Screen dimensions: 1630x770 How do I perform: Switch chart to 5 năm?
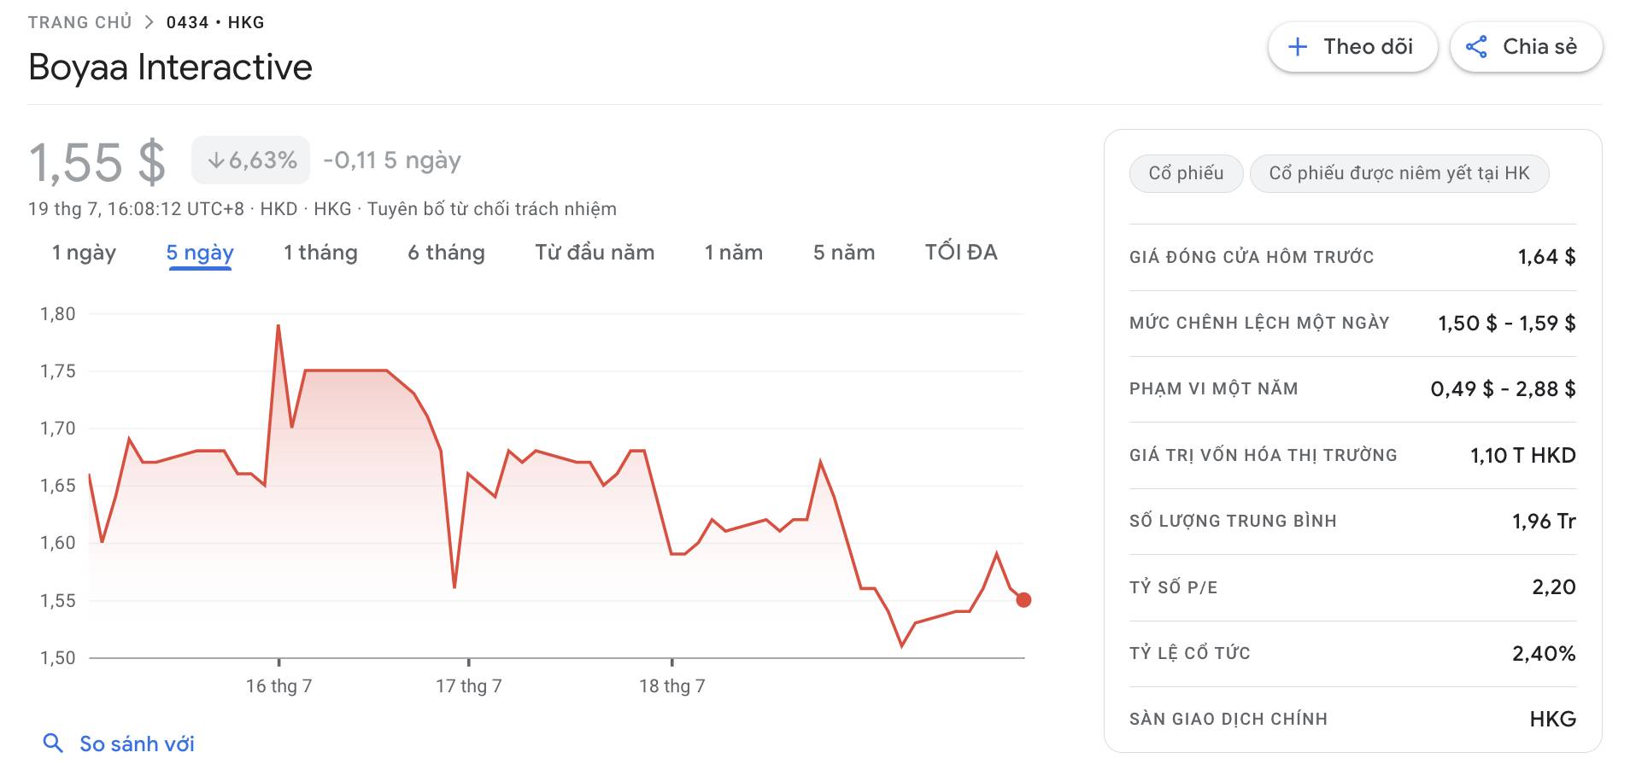pos(844,253)
